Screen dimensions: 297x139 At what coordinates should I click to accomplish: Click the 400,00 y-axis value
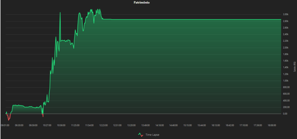tap(286, 101)
